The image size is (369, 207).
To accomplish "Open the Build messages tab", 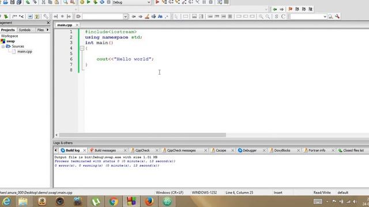I will [105, 150].
